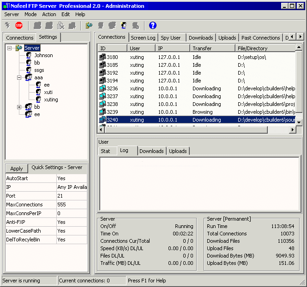The height and width of the screenshot is (287, 307).
Task: Click the horizontal scrollbar right arrow
Action: [292, 129]
